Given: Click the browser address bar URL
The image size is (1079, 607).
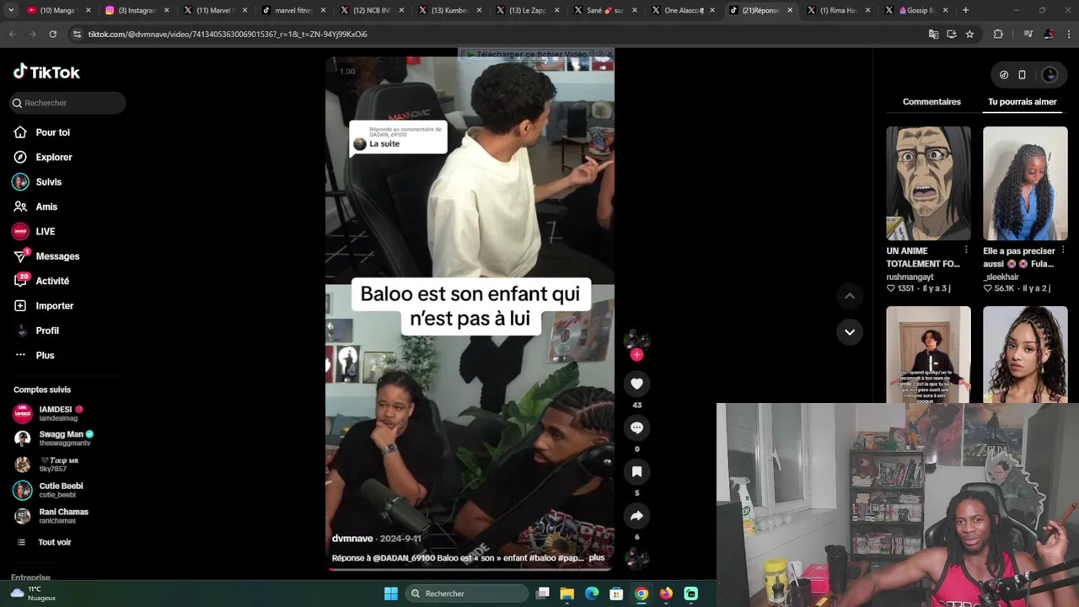Looking at the screenshot, I should point(228,35).
